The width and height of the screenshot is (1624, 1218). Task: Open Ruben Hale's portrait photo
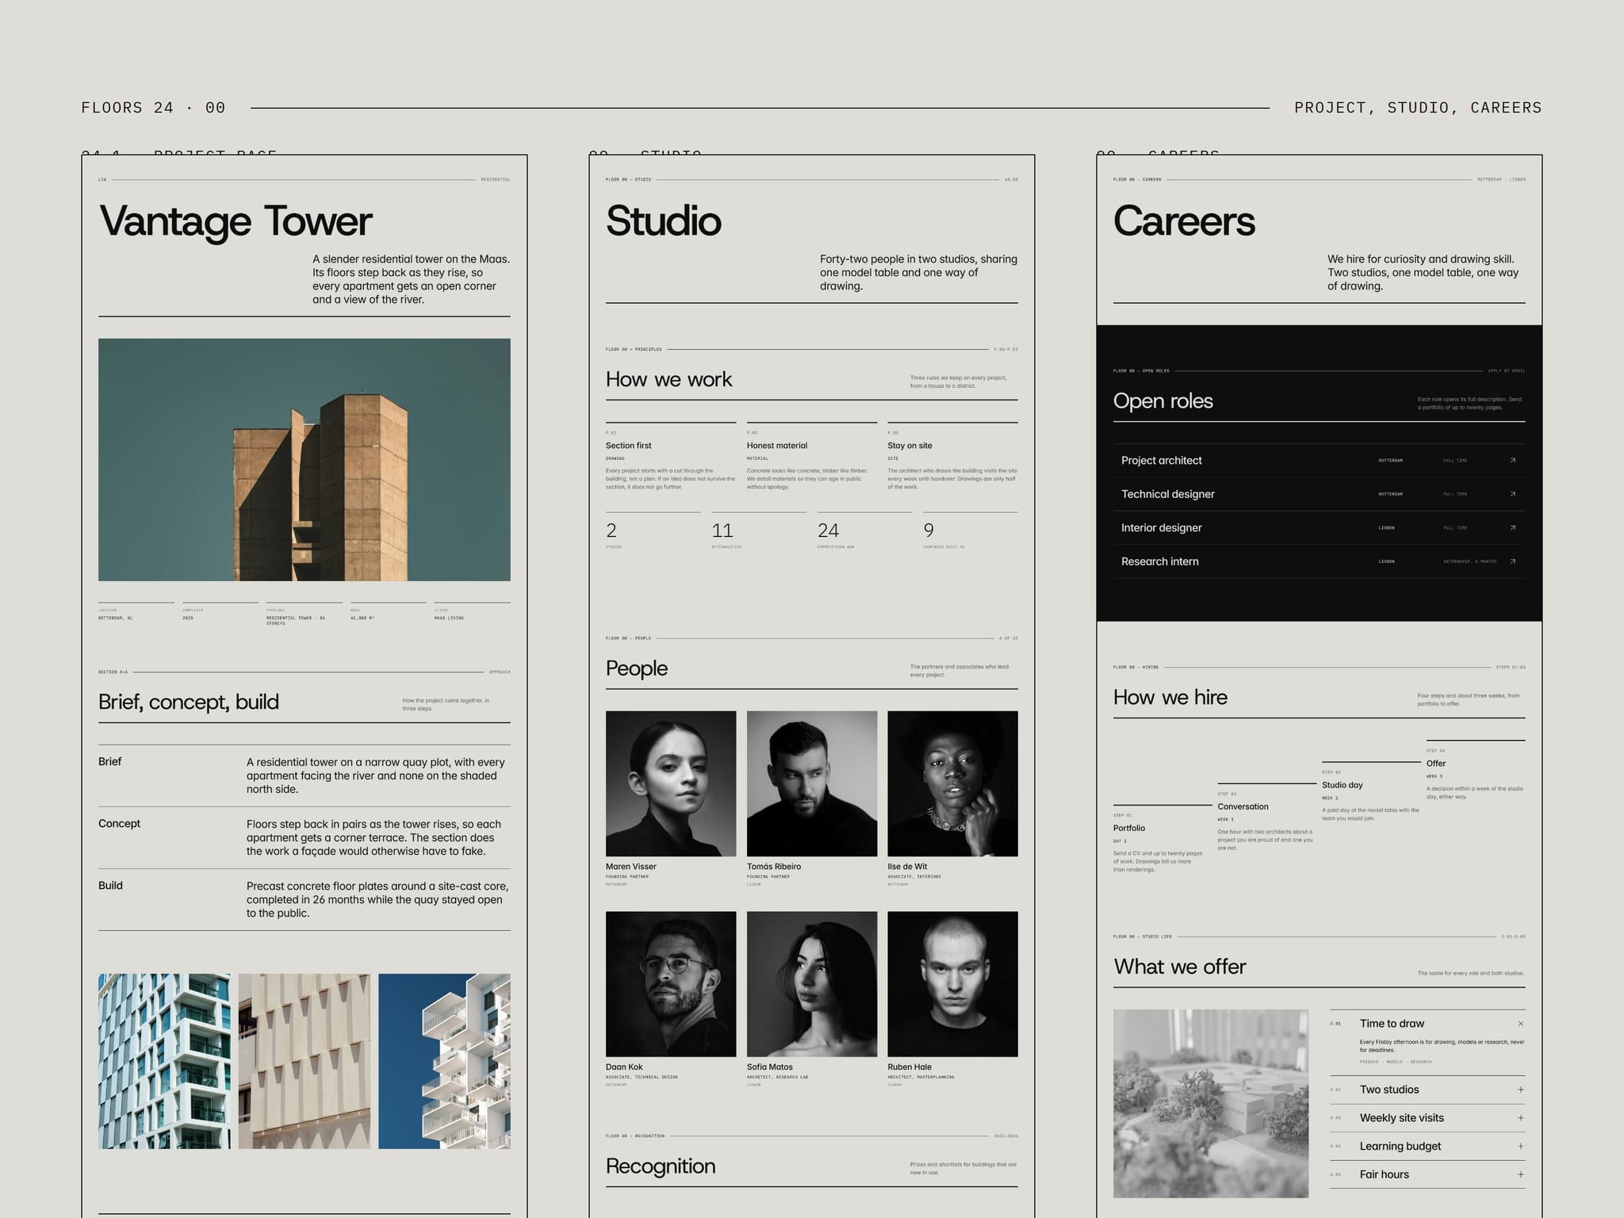[952, 984]
